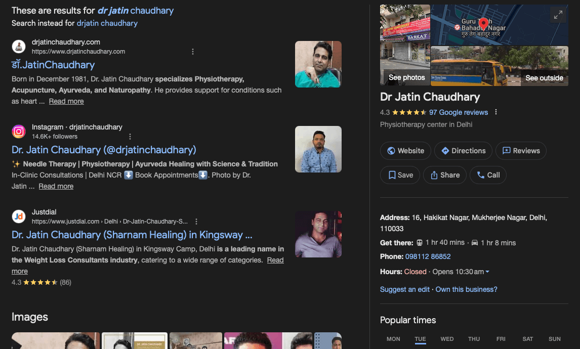Expand the opening hours dropdown arrow
Screen dimensions: 580x349
pyautogui.click(x=487, y=272)
